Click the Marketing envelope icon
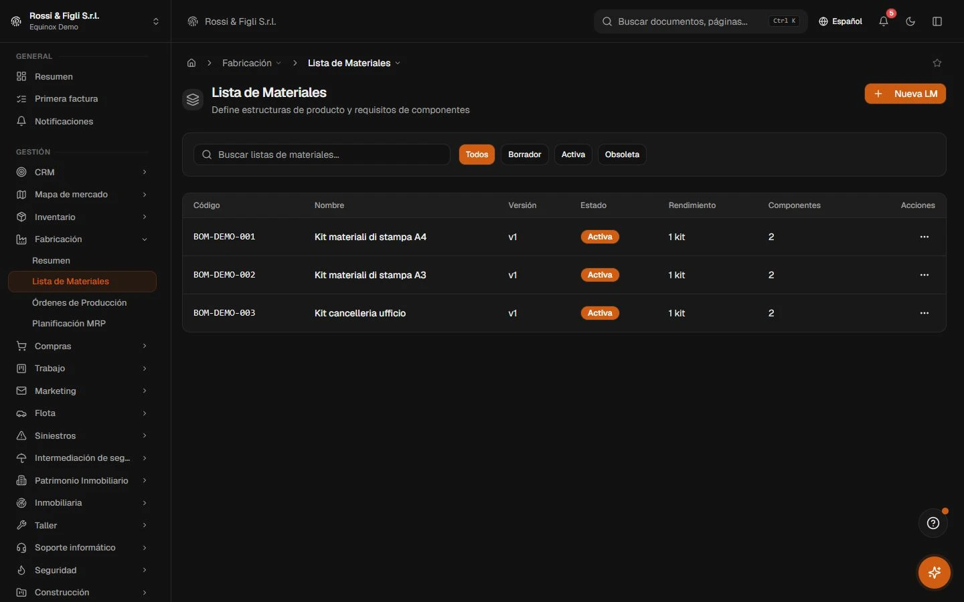 coord(21,391)
